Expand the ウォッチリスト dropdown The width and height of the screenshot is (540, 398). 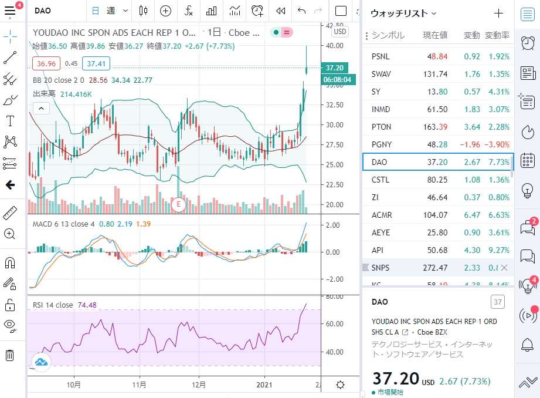tap(403, 14)
